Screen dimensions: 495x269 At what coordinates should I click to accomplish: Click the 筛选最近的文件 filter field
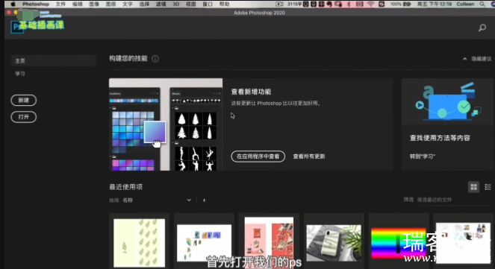pyautogui.click(x=455, y=200)
